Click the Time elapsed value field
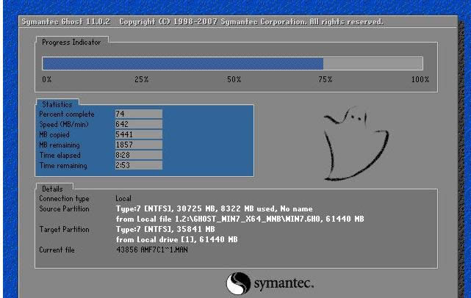 pos(138,155)
